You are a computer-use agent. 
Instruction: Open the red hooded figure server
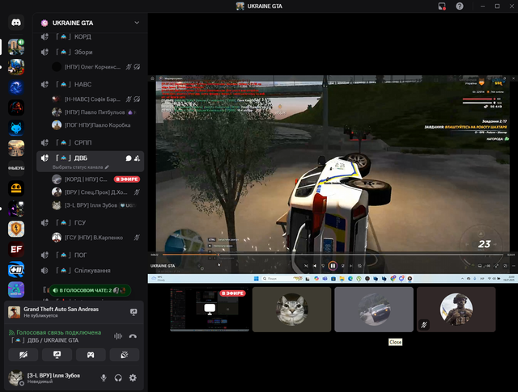[16, 107]
